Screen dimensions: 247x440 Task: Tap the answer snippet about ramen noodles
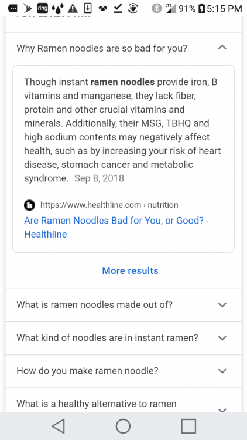tap(122, 130)
